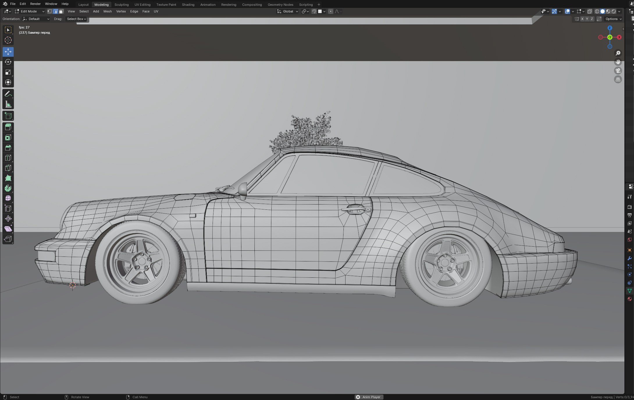
Task: Enable X axis mirror
Action: (x=583, y=19)
